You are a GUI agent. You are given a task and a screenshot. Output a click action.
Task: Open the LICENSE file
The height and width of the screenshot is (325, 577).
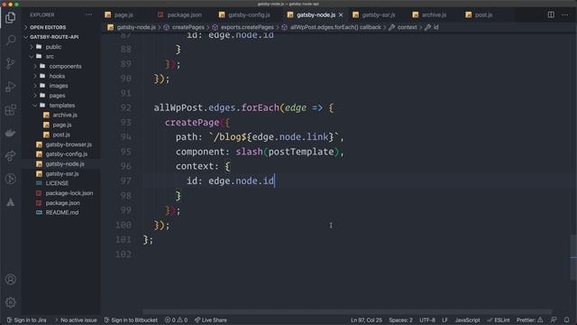click(57, 183)
